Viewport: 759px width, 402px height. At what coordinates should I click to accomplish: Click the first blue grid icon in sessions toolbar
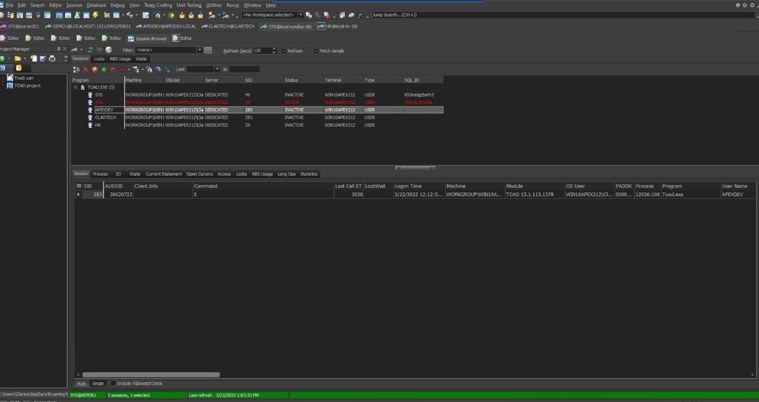click(76, 69)
